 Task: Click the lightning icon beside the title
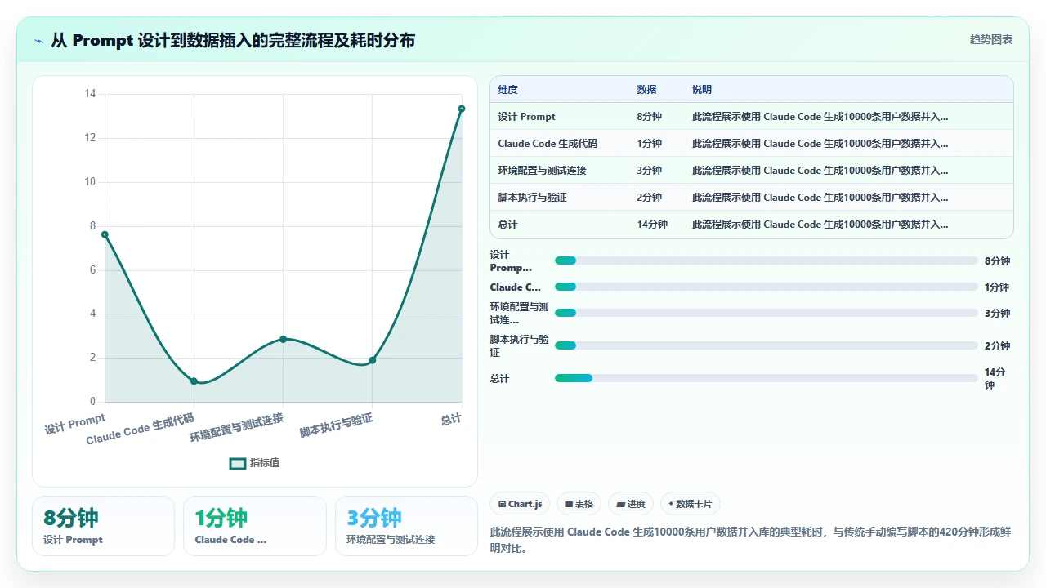point(39,40)
